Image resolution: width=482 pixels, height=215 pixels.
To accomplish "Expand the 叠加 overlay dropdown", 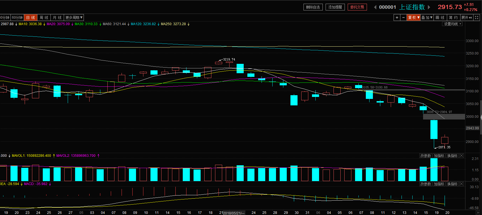I will click(427, 18).
